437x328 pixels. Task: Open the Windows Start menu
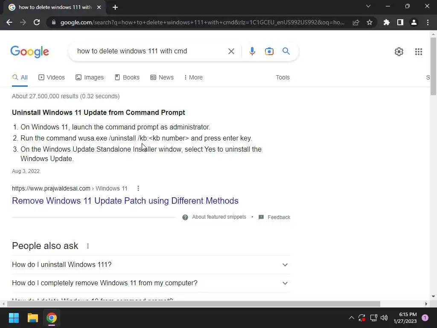coord(14,318)
